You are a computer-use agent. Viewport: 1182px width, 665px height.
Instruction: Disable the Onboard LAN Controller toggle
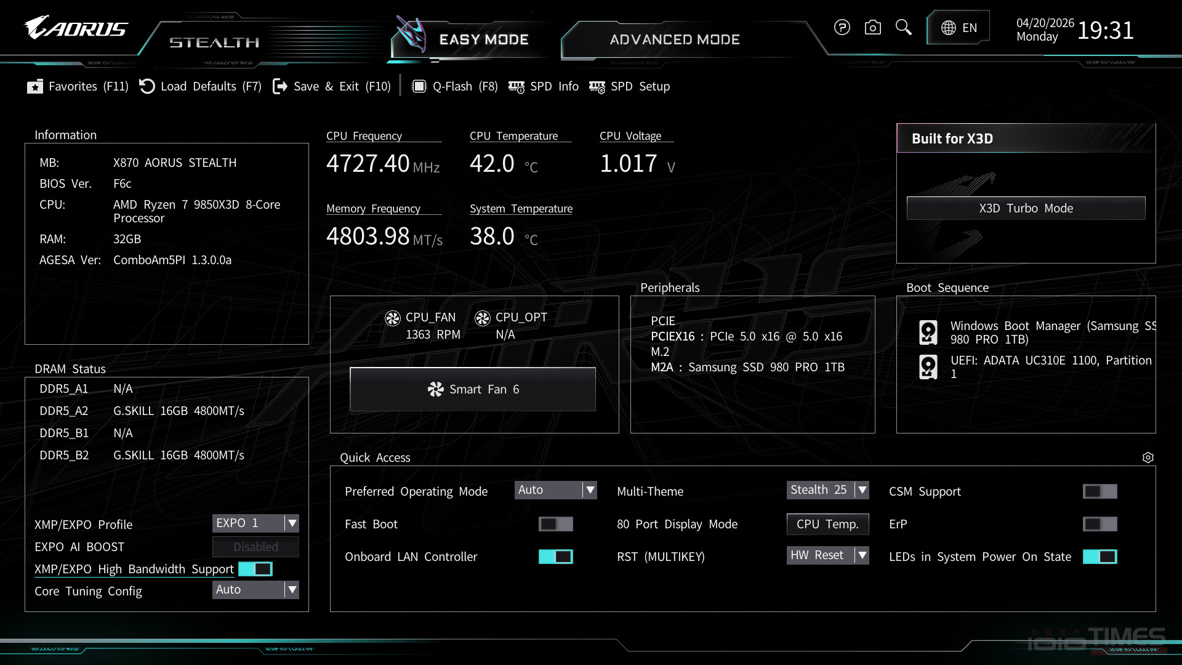[x=555, y=556]
